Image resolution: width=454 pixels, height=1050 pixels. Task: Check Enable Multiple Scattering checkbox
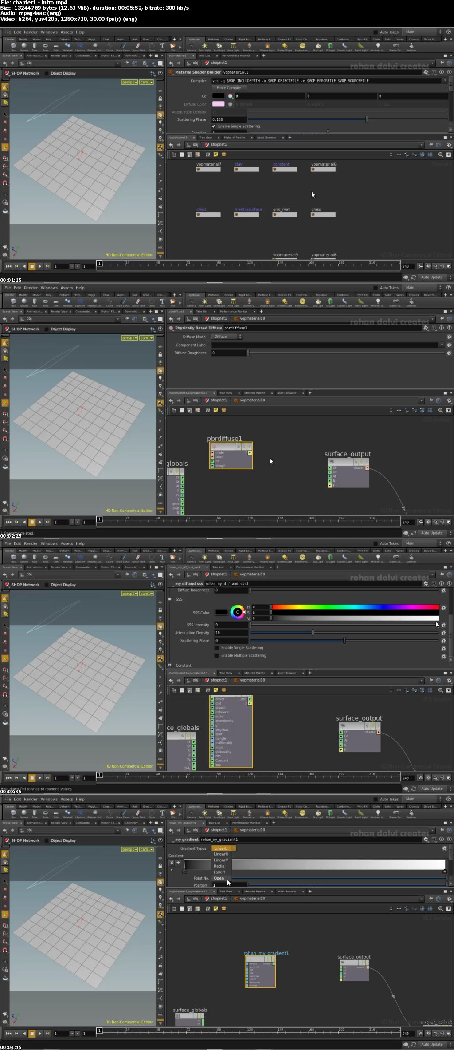tap(216, 655)
